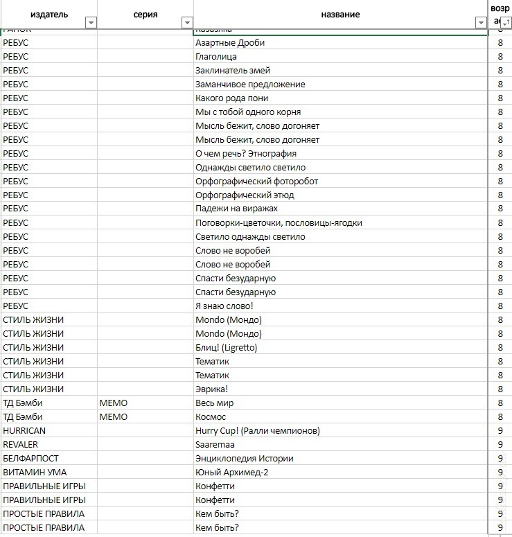Click cell Однажды светило светило
Screen dimensions: 512x537
click(340, 168)
